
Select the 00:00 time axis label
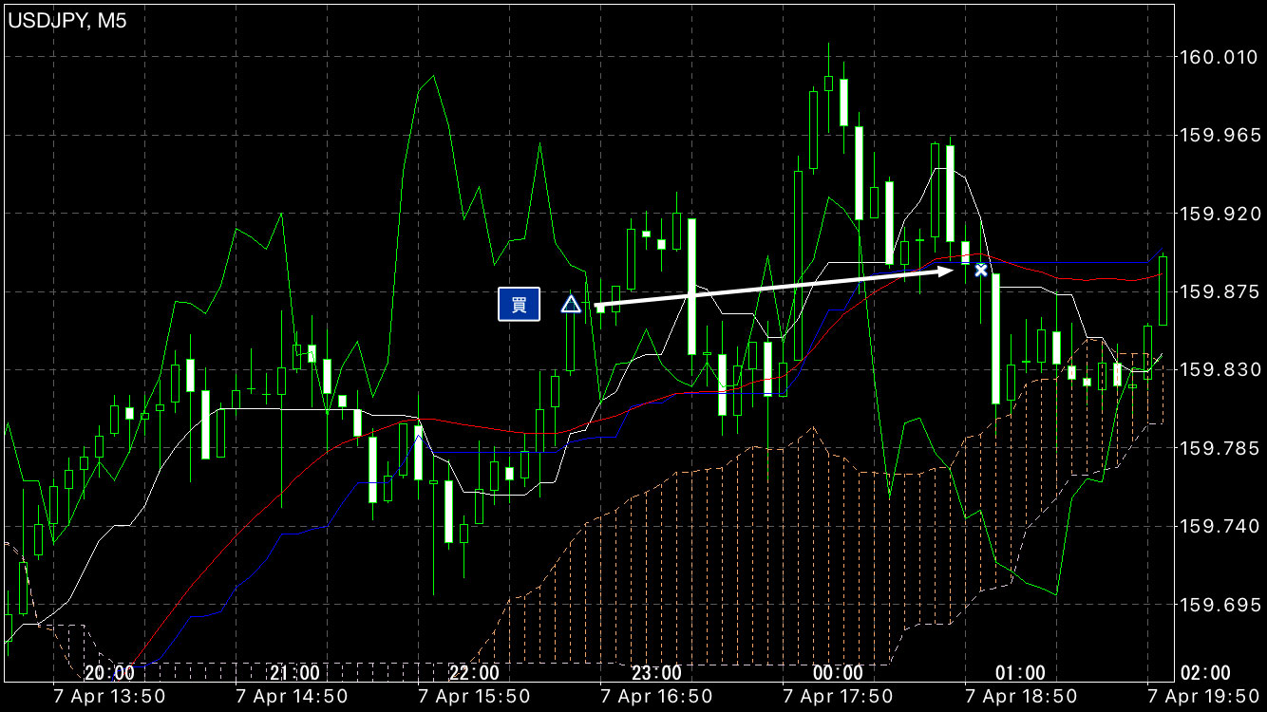click(839, 673)
